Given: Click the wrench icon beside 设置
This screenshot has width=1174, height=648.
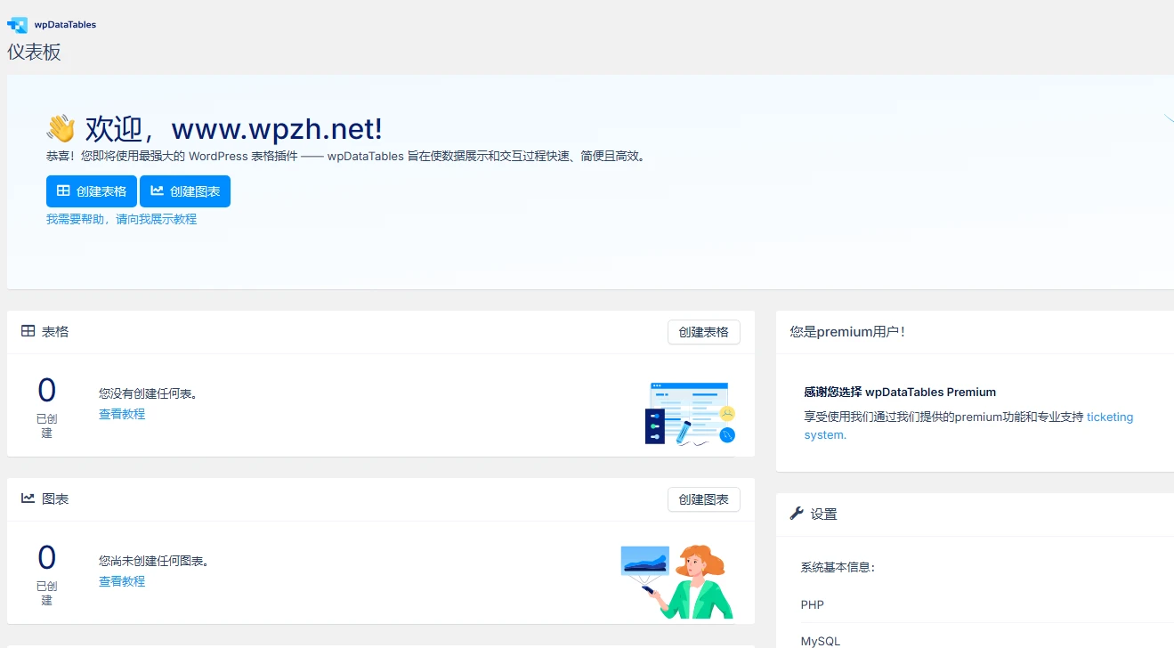Looking at the screenshot, I should (x=797, y=514).
